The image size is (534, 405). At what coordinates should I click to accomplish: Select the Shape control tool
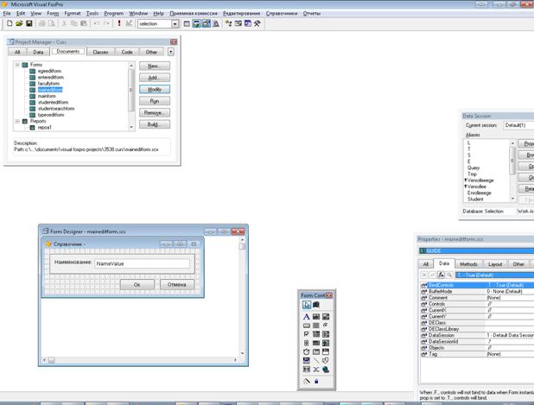point(326,360)
